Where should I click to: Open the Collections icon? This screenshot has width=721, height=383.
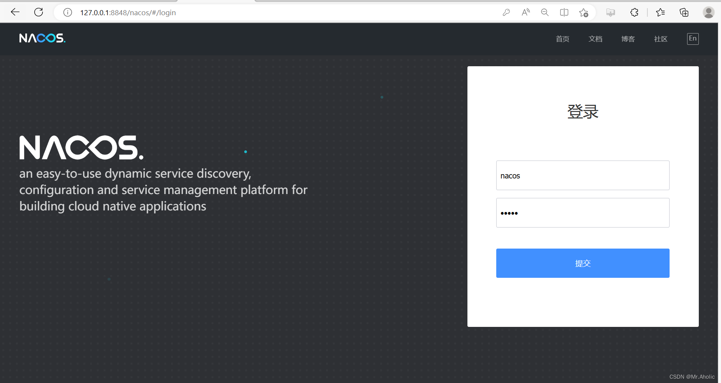(684, 12)
